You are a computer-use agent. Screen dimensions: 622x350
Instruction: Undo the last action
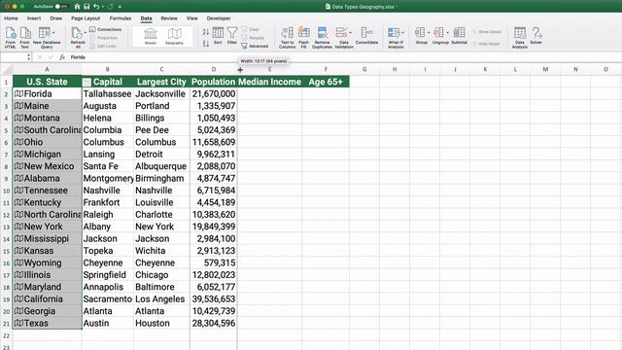pos(96,7)
